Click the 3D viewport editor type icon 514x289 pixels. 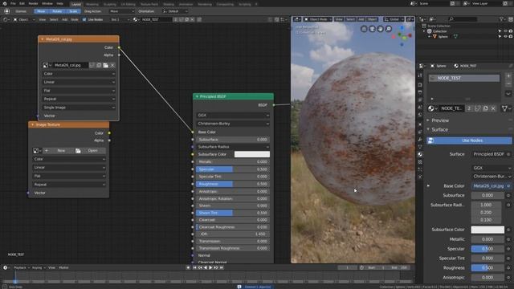(x=296, y=19)
